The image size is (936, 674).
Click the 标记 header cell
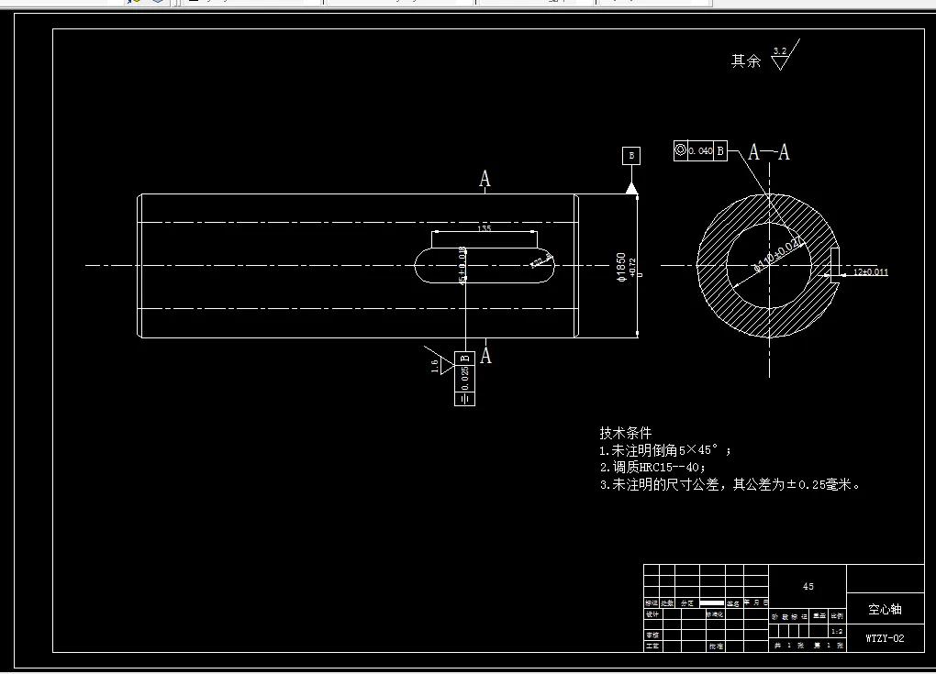[x=652, y=603]
